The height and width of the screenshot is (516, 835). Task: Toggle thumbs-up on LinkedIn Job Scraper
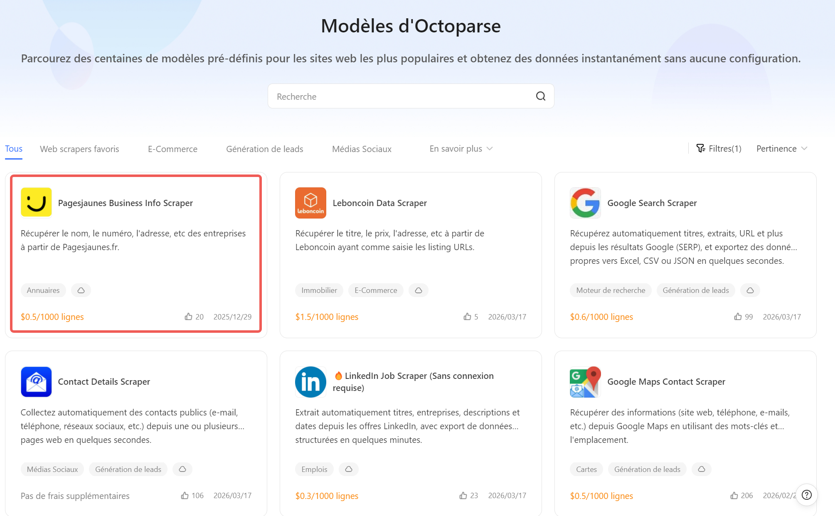point(463,495)
